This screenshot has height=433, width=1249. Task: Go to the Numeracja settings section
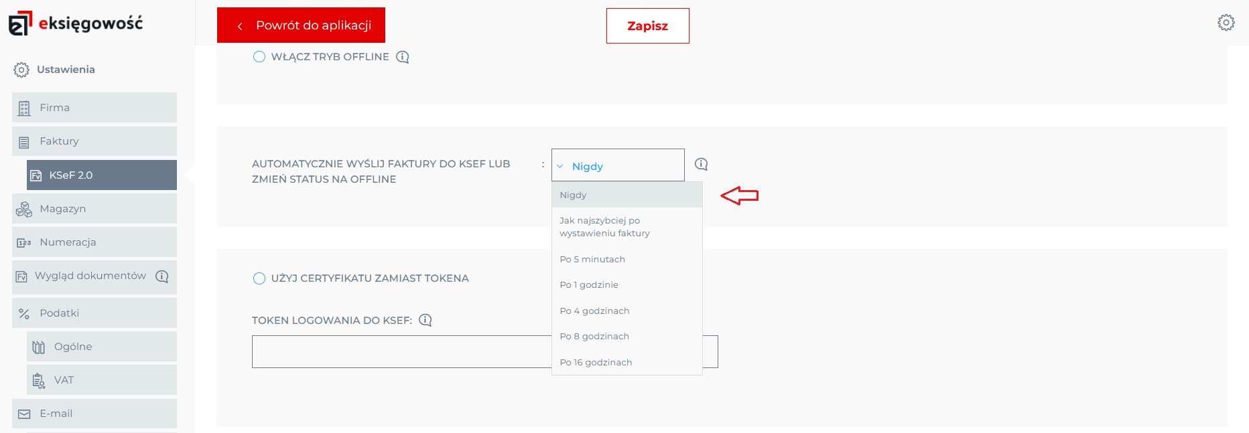tap(94, 242)
